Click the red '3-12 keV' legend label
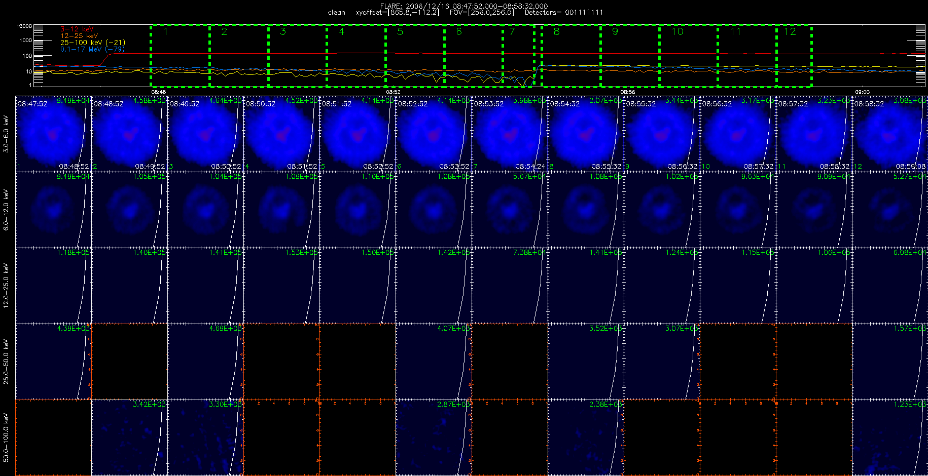 [77, 29]
